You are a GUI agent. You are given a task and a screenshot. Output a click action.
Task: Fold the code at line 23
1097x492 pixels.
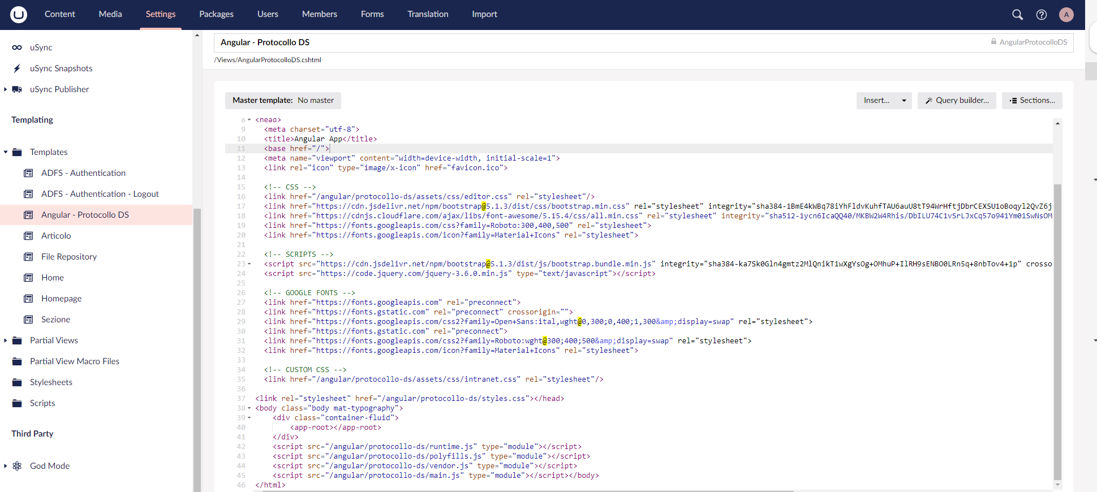pos(249,264)
